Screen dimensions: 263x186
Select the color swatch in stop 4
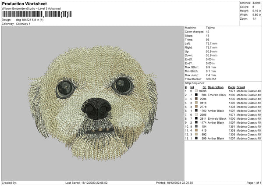click(196, 103)
